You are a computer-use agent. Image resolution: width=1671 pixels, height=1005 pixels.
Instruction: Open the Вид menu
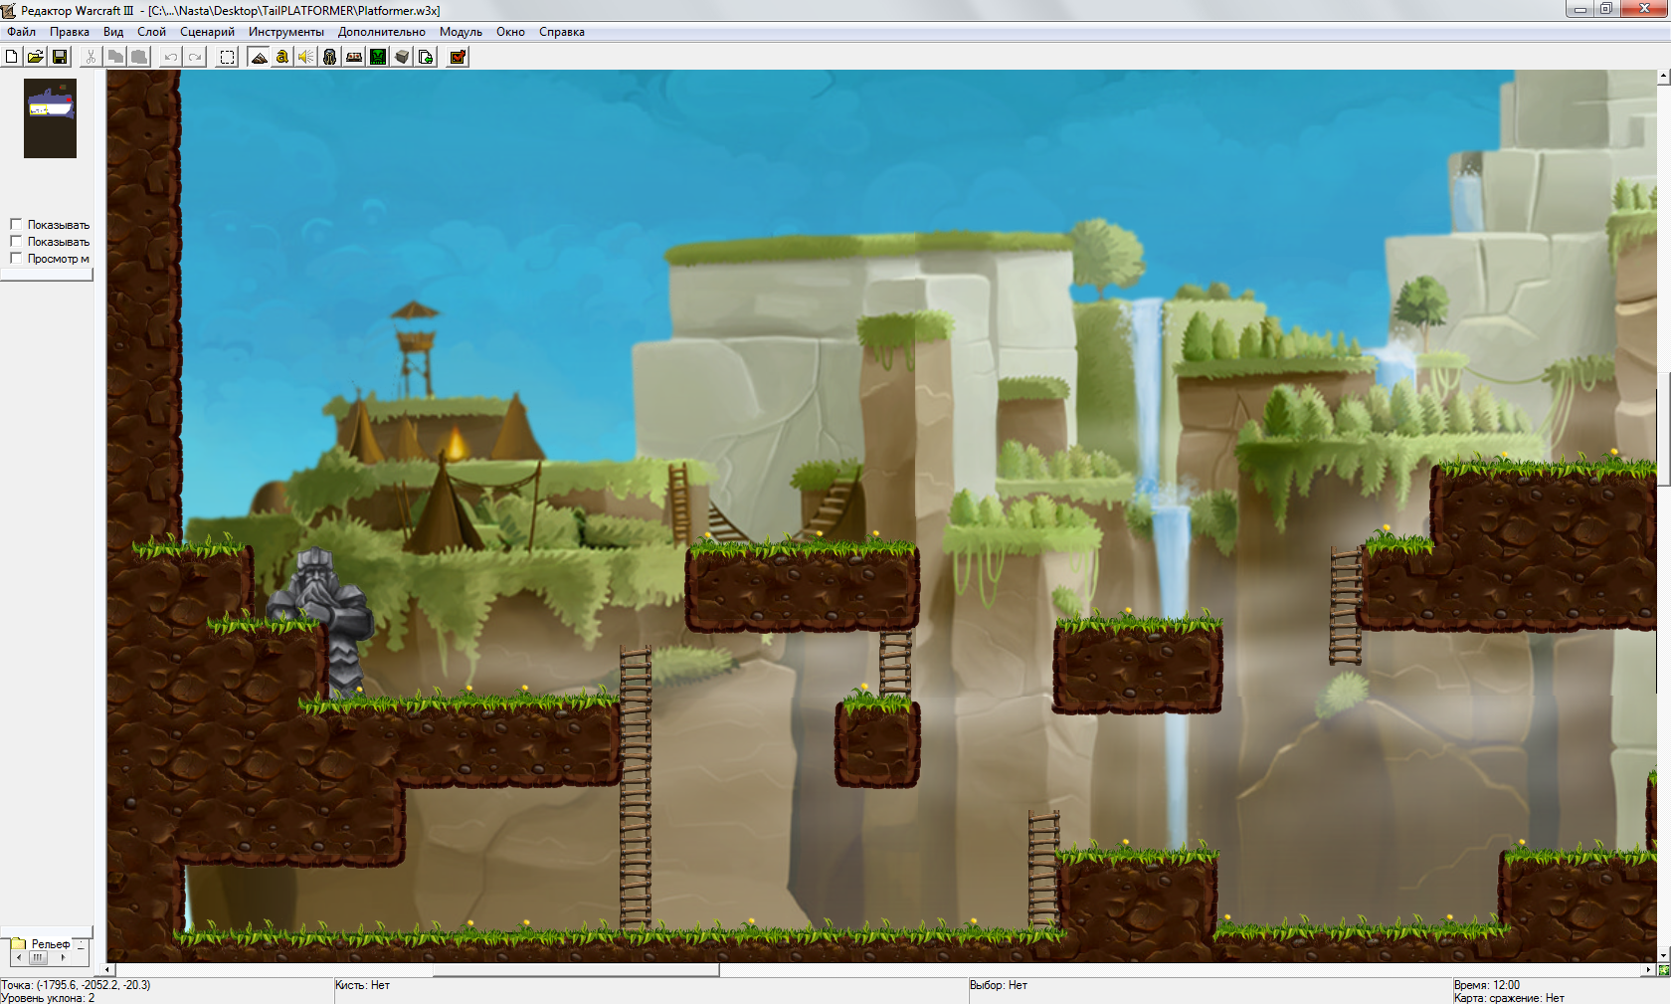tap(113, 32)
